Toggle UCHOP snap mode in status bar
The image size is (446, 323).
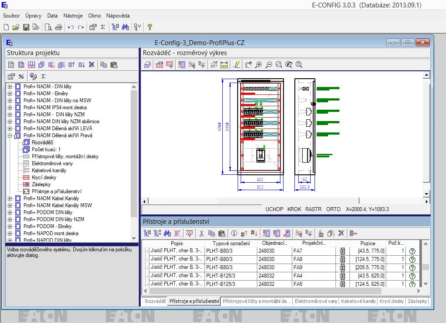[274, 209]
